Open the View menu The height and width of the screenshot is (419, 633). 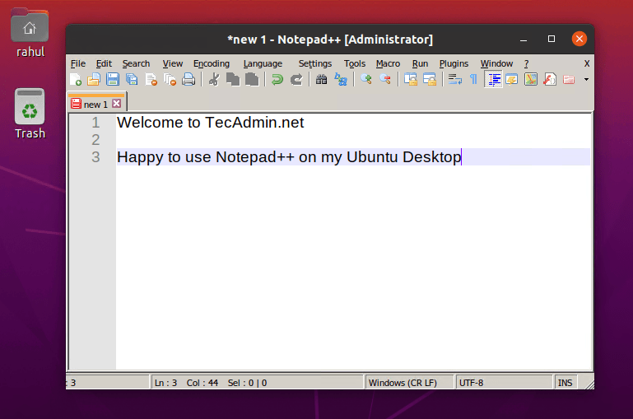coord(172,63)
